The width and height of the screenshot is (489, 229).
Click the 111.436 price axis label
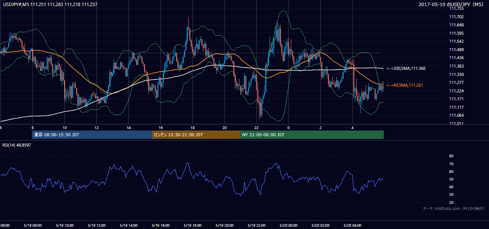coord(457,58)
